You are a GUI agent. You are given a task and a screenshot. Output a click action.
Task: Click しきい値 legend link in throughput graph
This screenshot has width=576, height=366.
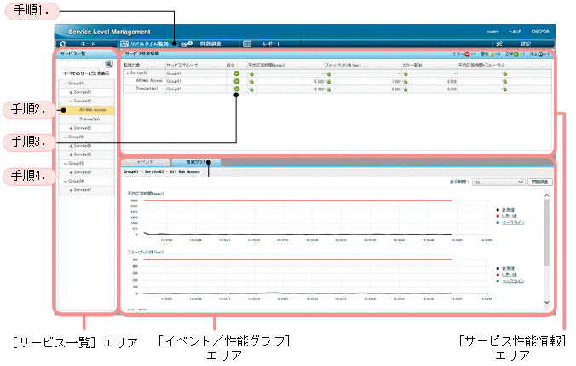[x=510, y=275]
